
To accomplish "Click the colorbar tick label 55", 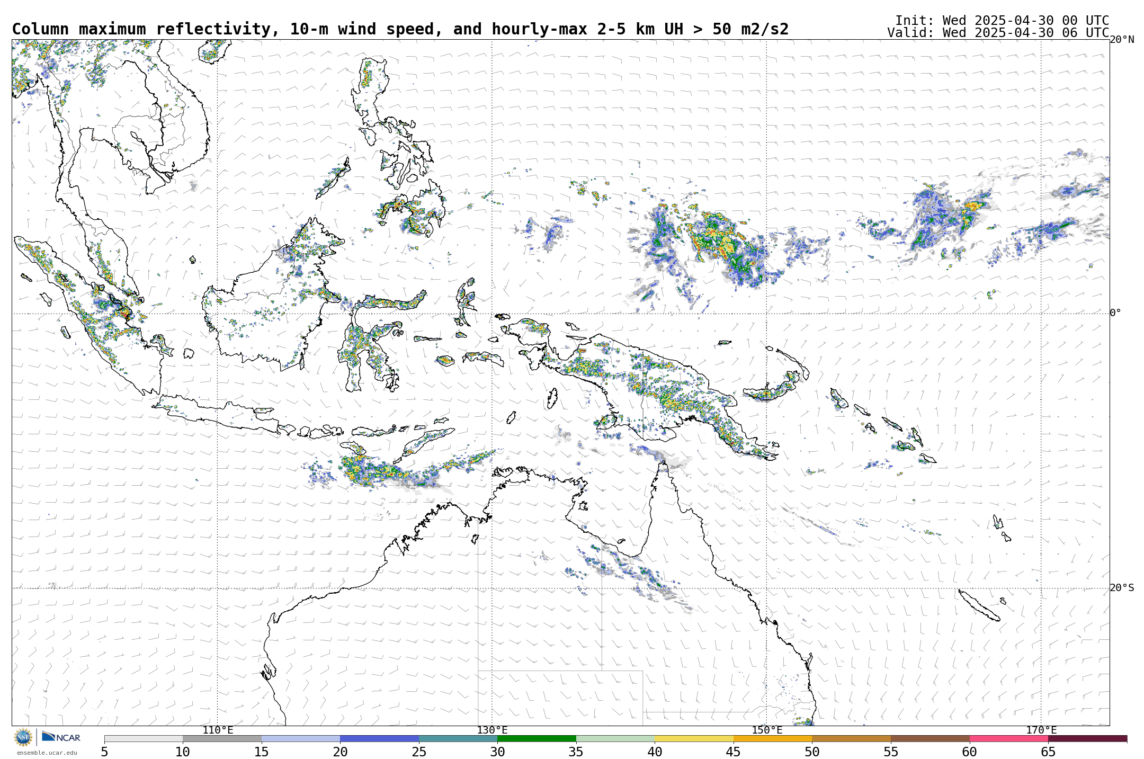I will coord(891,752).
